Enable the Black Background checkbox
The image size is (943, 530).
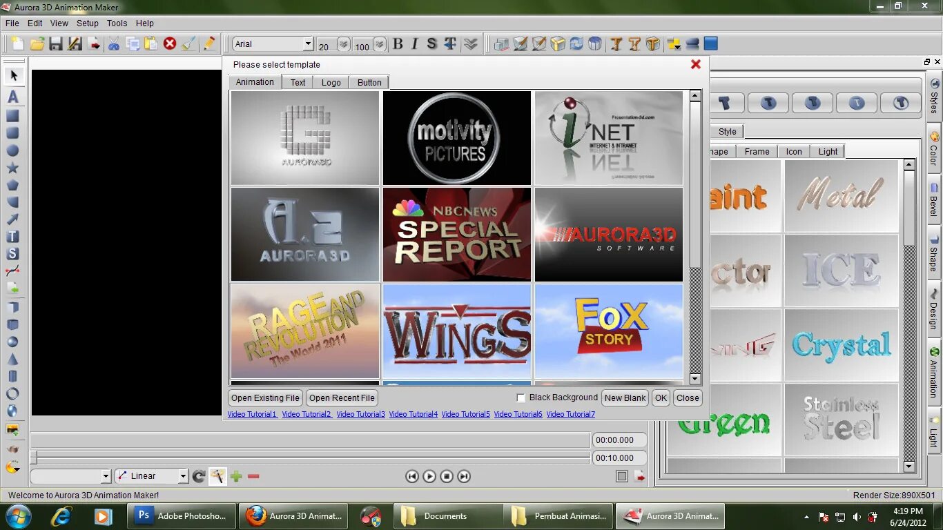click(521, 398)
